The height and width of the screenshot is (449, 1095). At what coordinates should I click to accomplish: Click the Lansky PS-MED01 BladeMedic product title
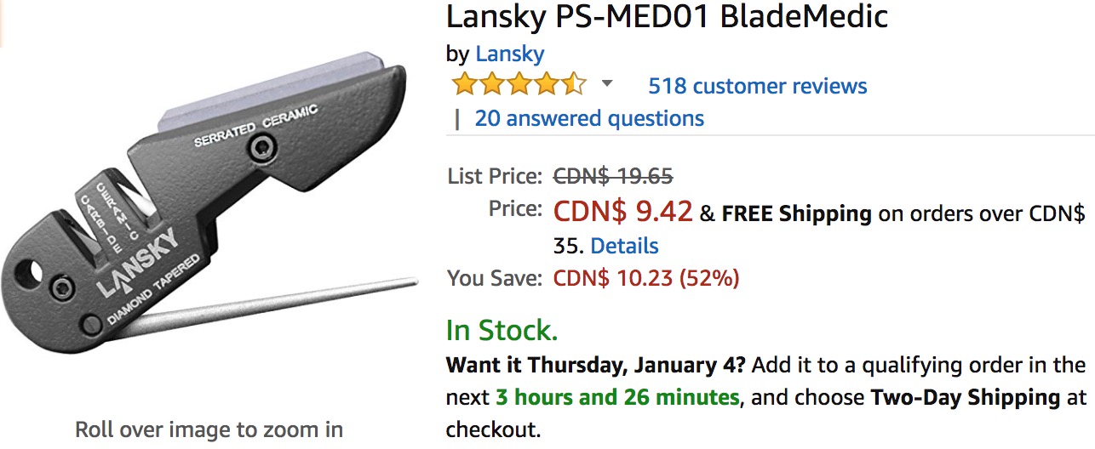[x=668, y=16]
